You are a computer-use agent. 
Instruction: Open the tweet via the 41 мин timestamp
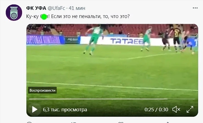tap(77, 8)
